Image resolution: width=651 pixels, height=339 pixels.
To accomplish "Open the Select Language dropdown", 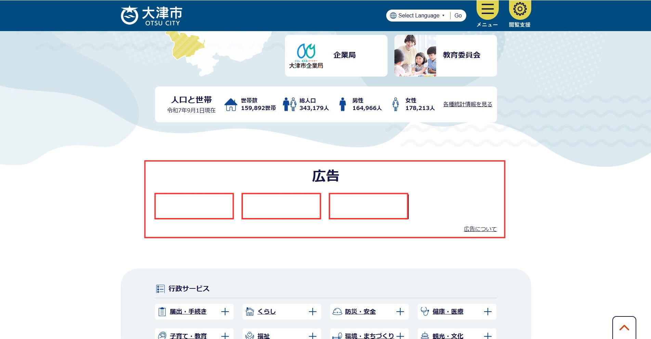I will pyautogui.click(x=421, y=15).
